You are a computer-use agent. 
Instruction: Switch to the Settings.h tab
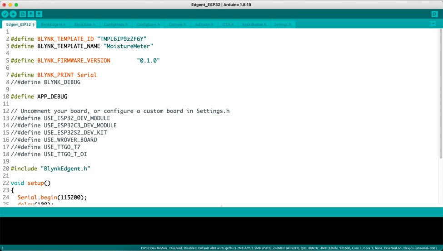tap(283, 24)
